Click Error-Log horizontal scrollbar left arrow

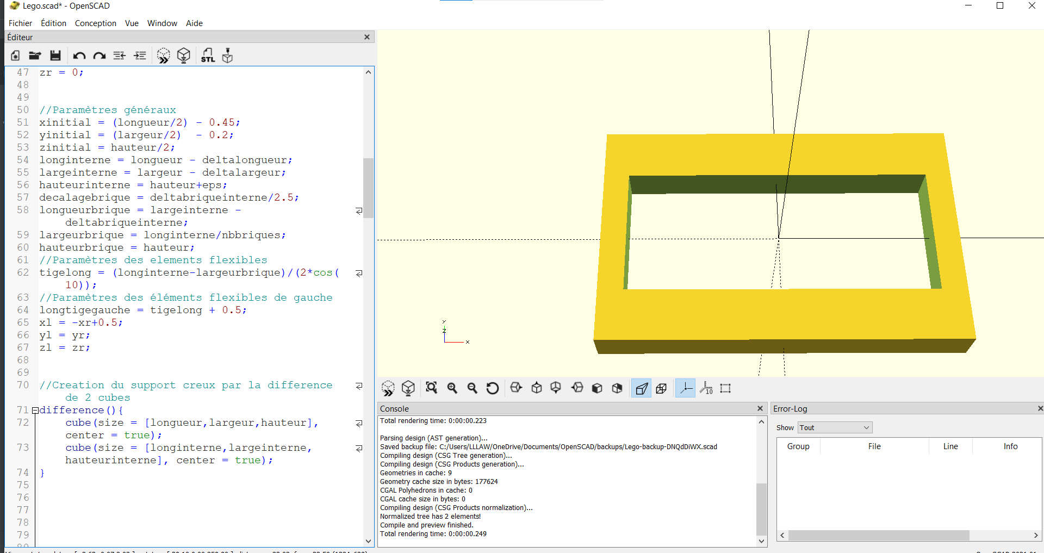(782, 536)
